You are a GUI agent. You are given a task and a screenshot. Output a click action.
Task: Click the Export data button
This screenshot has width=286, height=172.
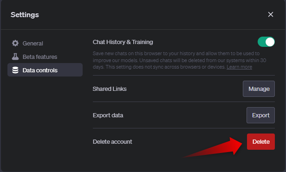[x=260, y=115]
